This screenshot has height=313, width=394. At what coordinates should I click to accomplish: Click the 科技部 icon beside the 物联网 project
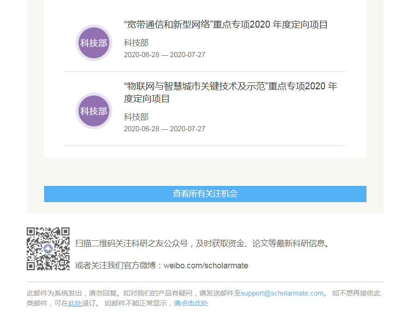coord(94,111)
